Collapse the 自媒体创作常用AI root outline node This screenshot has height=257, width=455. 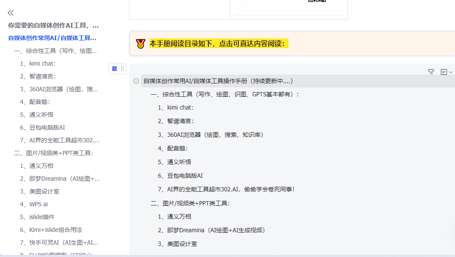pos(136,81)
